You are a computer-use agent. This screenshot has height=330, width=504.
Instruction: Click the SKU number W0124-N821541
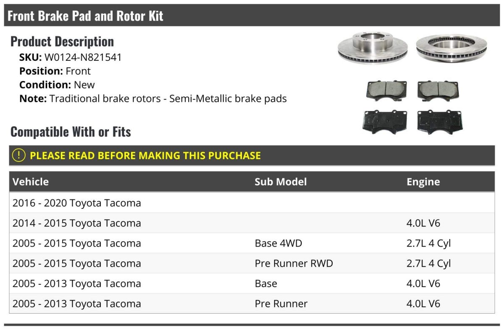click(83, 57)
